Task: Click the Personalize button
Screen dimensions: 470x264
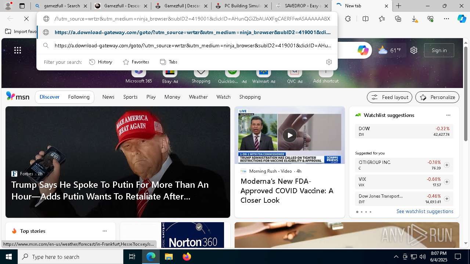Action: tap(437, 97)
